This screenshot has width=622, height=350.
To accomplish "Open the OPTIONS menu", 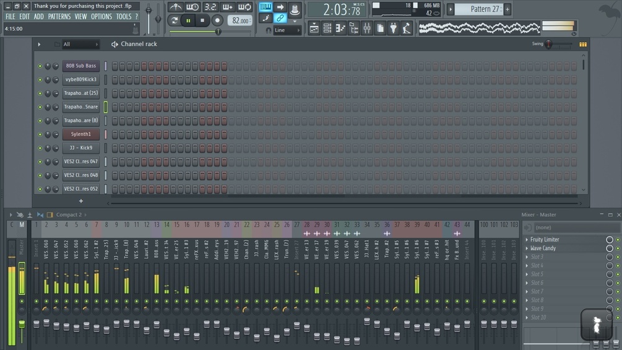I will [102, 17].
